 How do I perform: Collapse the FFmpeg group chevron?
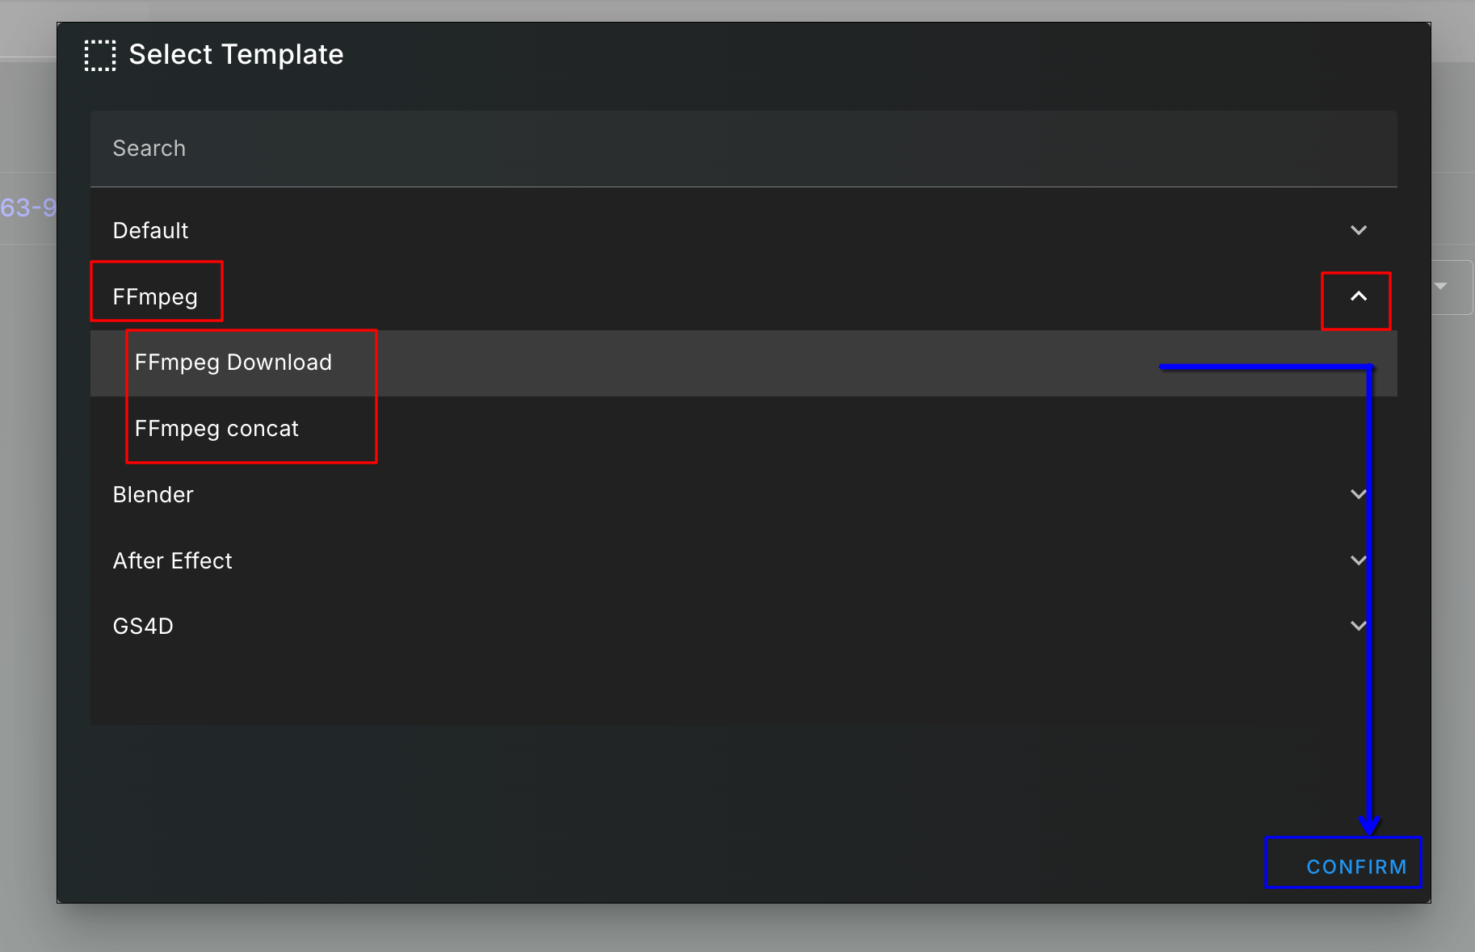[1359, 296]
